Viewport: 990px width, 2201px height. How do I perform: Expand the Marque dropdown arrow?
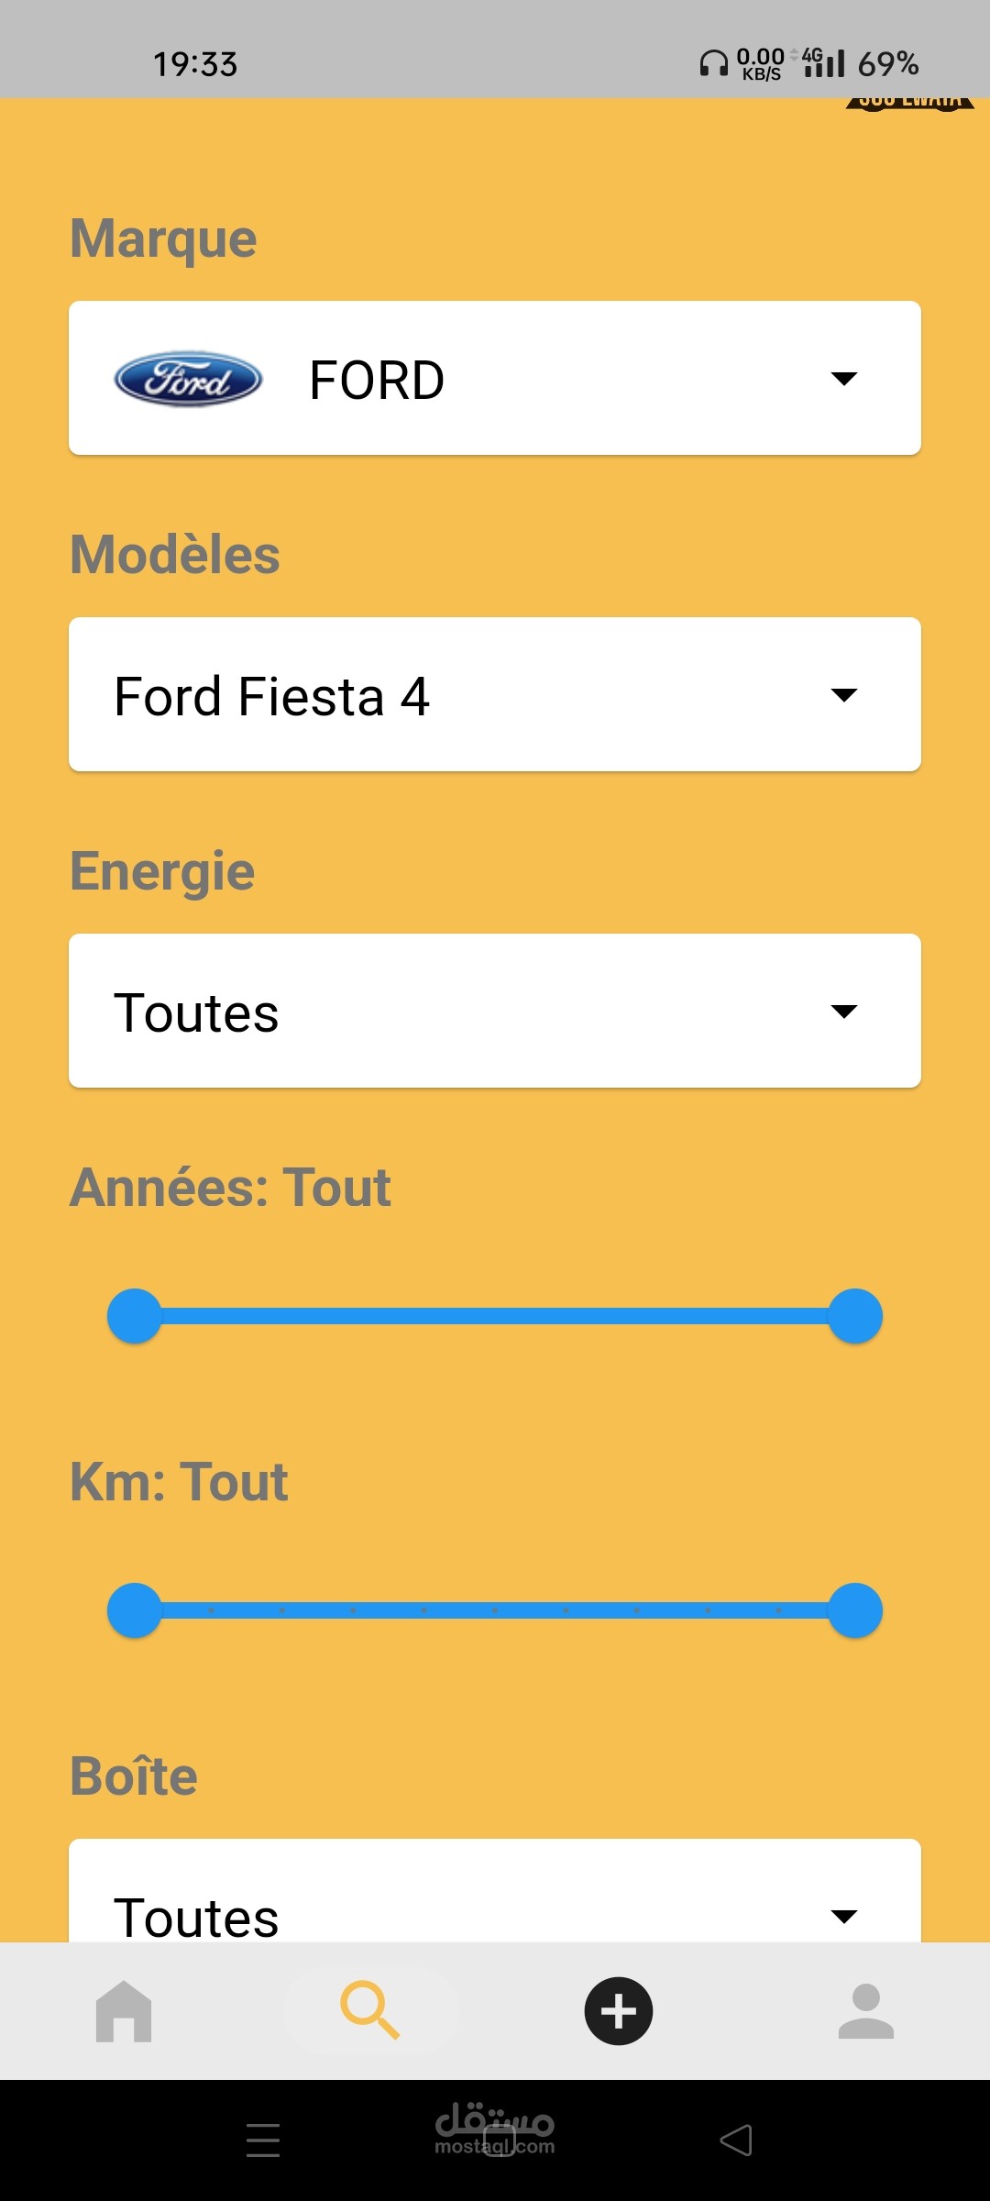843,378
